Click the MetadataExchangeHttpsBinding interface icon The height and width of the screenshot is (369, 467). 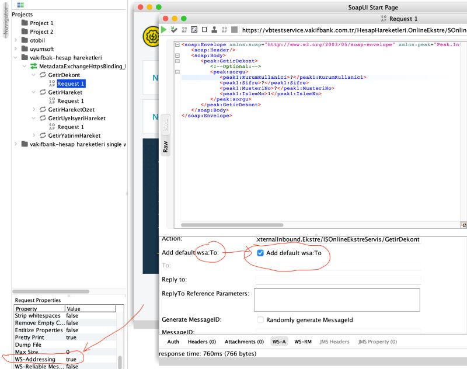coord(35,66)
